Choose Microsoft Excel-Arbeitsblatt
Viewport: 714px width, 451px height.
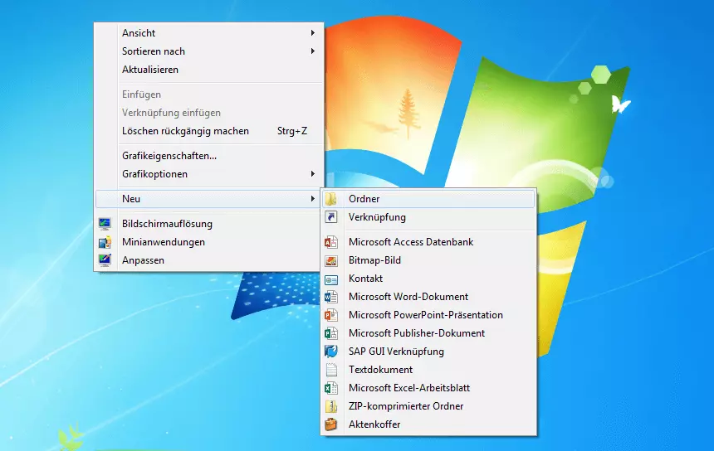pyautogui.click(x=428, y=387)
